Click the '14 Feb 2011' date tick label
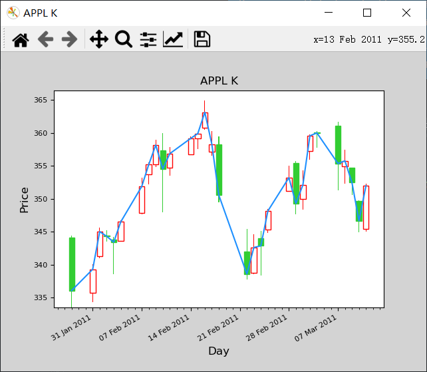The height and width of the screenshot is (372, 427). 169,328
